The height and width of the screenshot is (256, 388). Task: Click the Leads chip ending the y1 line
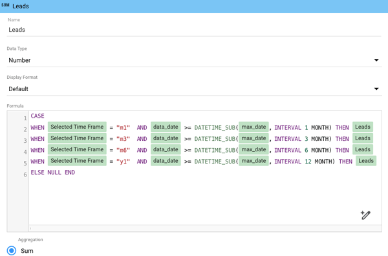366,161
